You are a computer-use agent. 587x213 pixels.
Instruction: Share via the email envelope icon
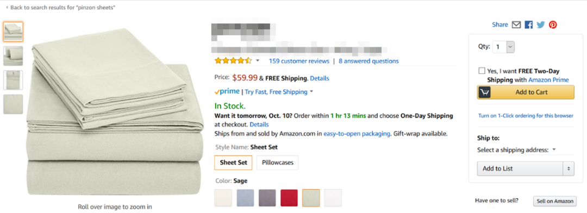point(516,24)
